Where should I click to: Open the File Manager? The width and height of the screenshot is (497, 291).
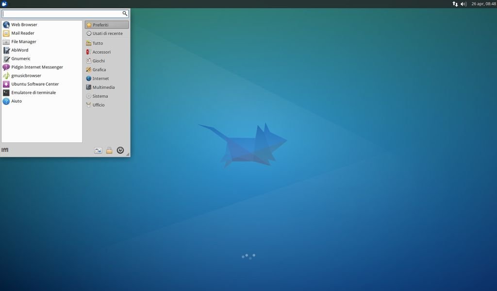pyautogui.click(x=23, y=42)
